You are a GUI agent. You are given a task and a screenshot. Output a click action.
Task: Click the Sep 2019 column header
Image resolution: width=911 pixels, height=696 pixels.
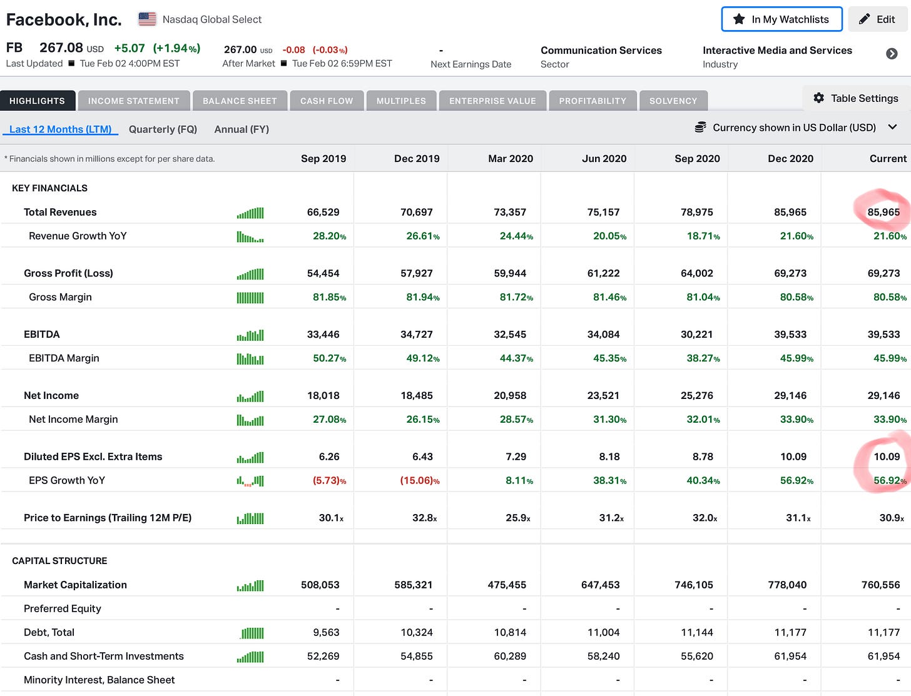(x=323, y=159)
